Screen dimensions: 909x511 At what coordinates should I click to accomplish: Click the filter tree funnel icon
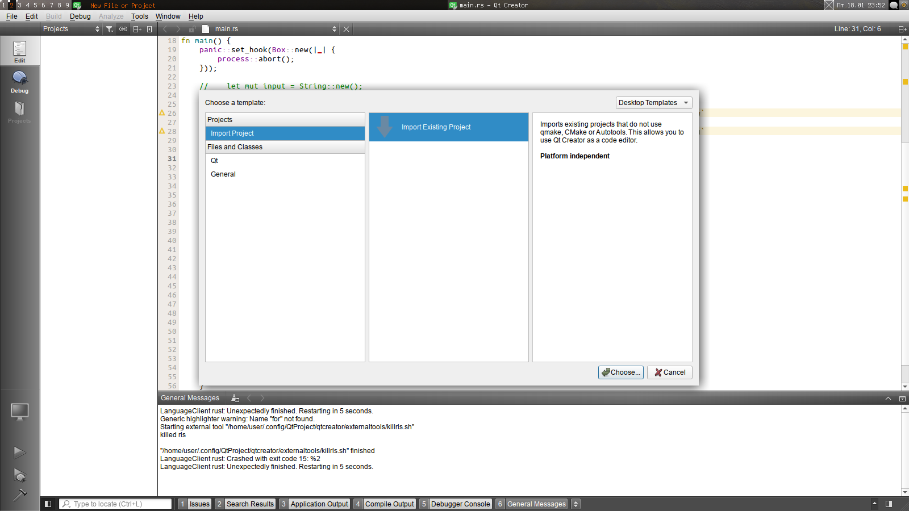(x=110, y=29)
